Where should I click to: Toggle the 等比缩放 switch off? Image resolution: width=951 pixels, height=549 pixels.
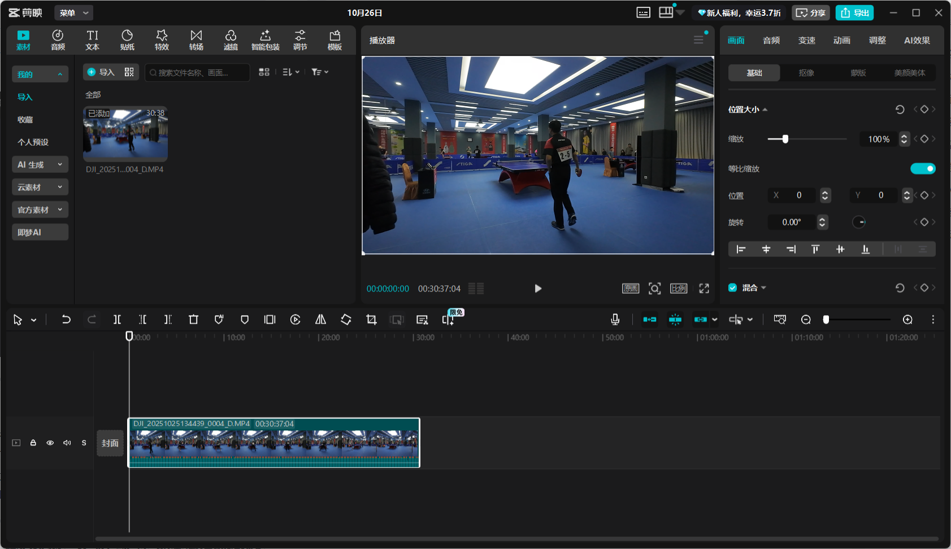(x=922, y=169)
